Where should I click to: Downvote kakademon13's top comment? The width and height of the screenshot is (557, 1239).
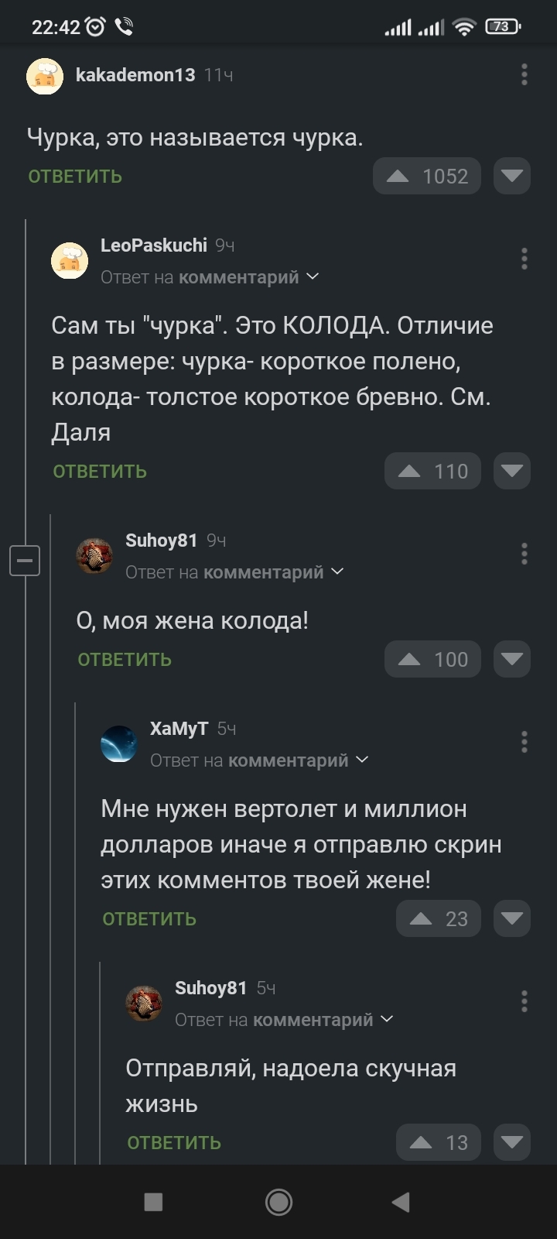511,177
